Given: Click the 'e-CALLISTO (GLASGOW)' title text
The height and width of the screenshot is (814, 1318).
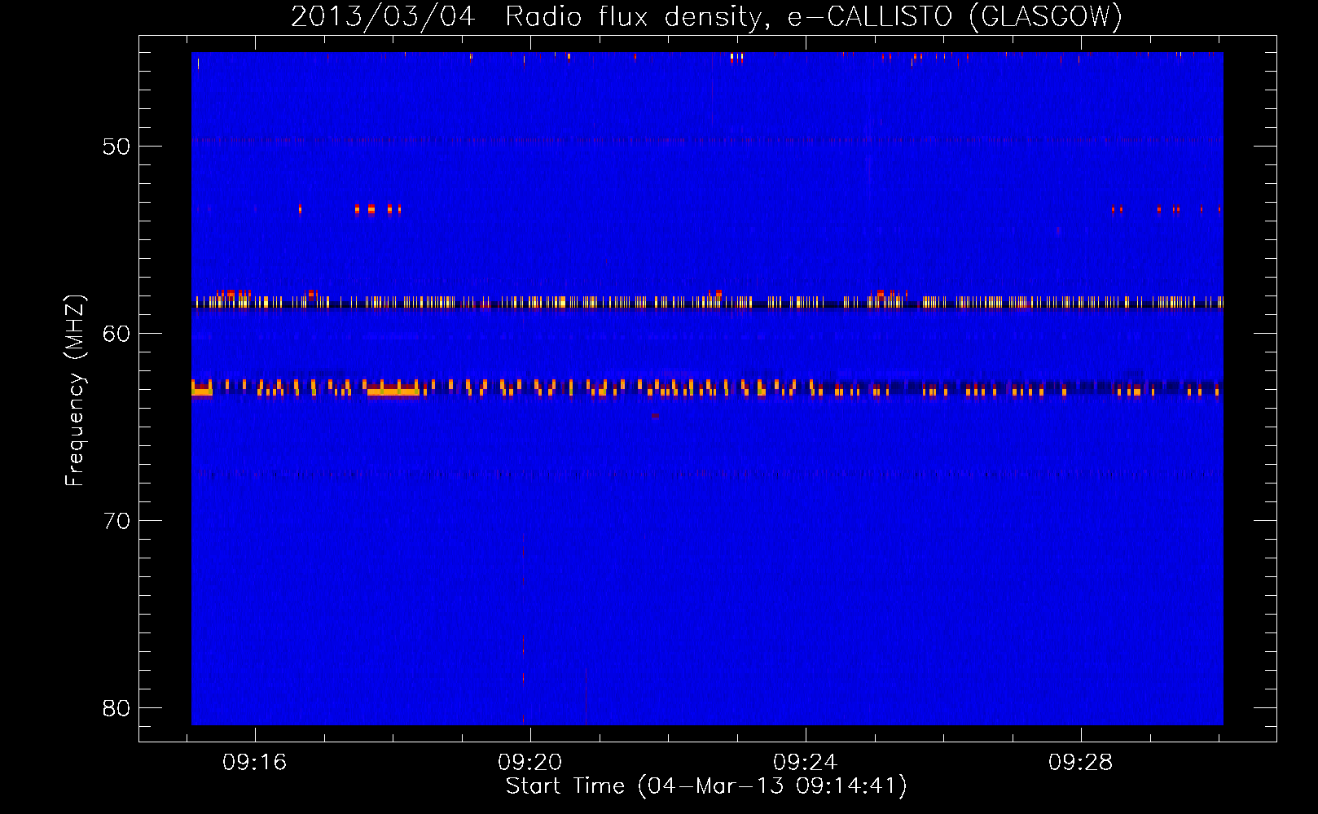Looking at the screenshot, I should 955,16.
